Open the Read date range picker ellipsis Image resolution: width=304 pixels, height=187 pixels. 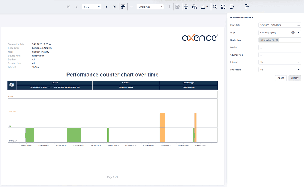tap(298, 25)
